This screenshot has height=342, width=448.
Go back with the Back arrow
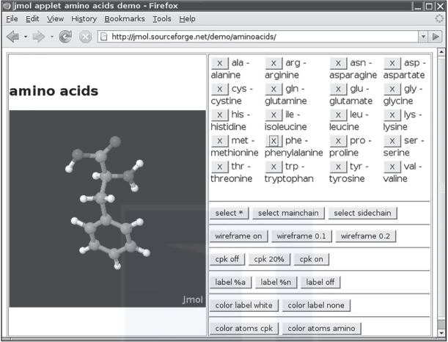click(x=13, y=37)
